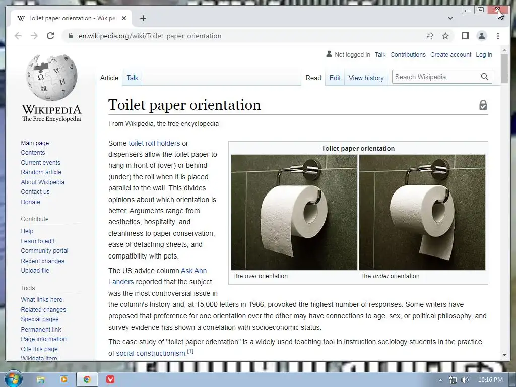Open File Explorer from taskbar
This screenshot has height=387, width=516.
pyautogui.click(x=40, y=380)
